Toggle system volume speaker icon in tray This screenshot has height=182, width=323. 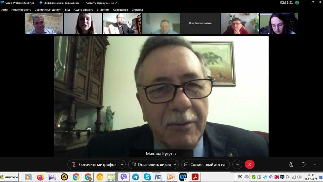[x=299, y=177]
